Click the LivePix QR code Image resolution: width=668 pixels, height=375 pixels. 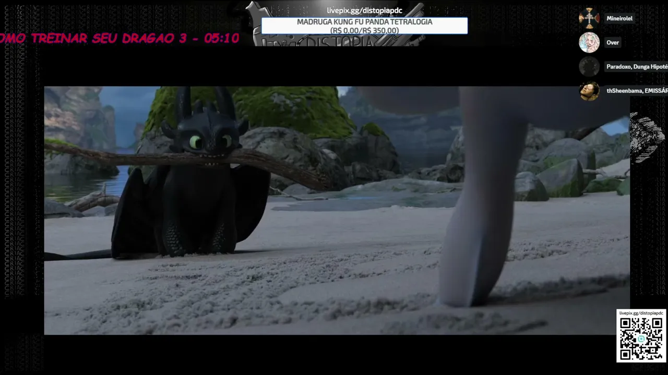pos(641,339)
